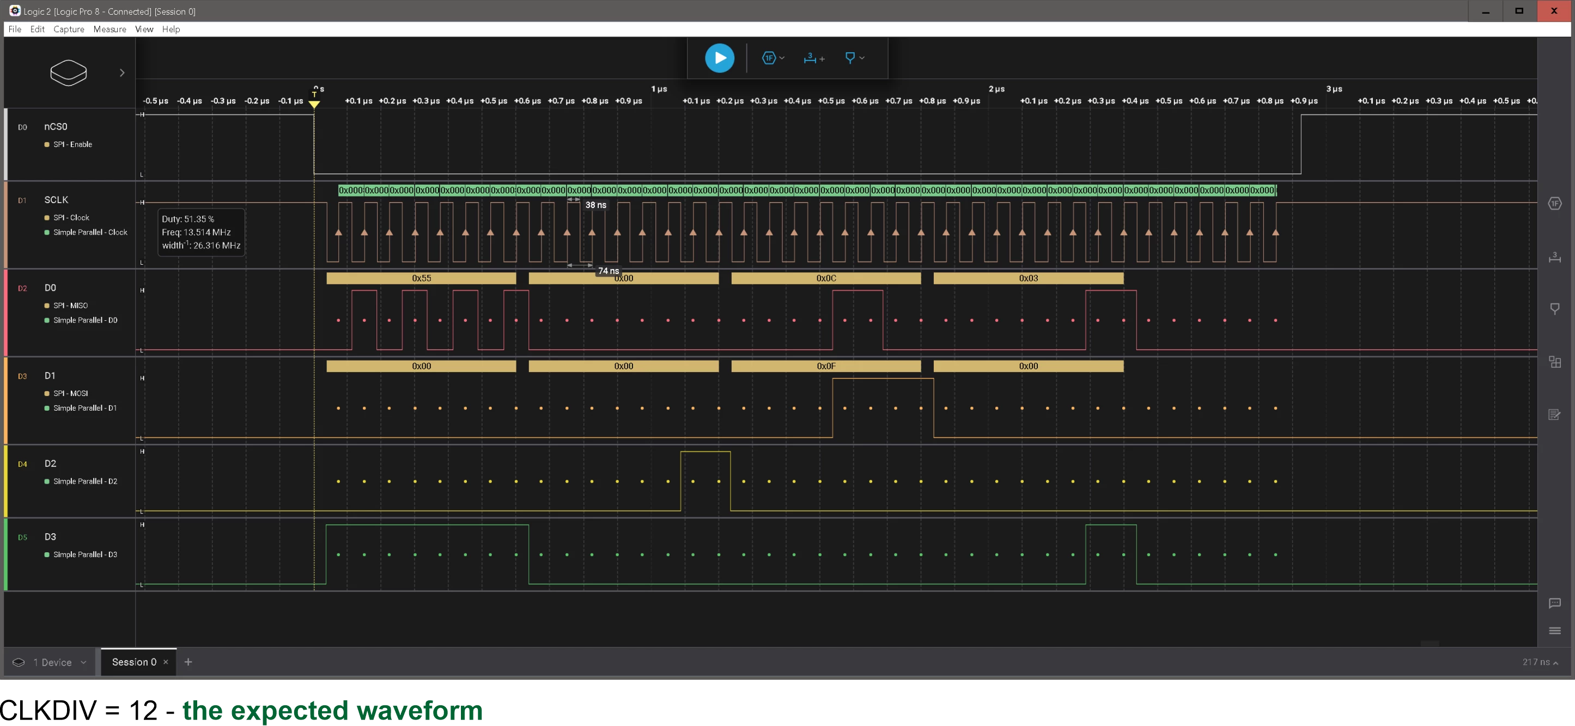Select the 0x0F MOSI decoded byte
Screen dimensions: 1575x726
[x=826, y=366]
